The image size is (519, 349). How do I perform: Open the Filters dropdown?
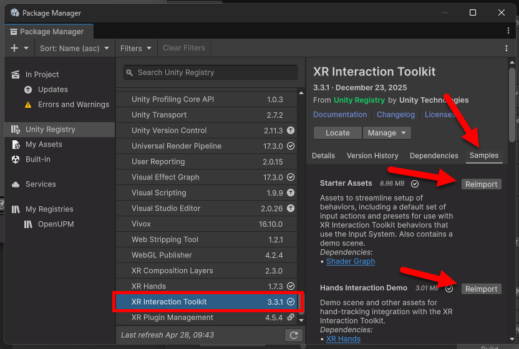[136, 48]
